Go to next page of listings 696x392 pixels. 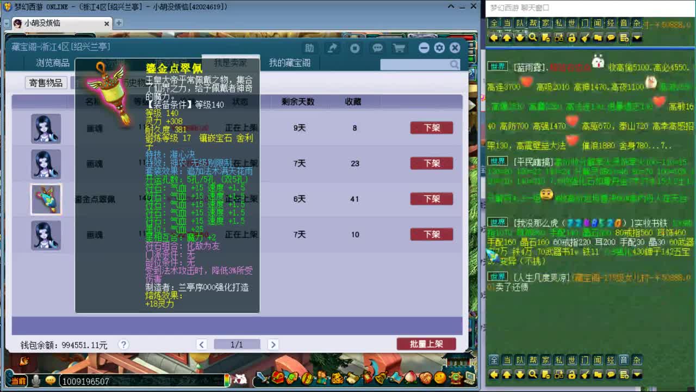(273, 345)
